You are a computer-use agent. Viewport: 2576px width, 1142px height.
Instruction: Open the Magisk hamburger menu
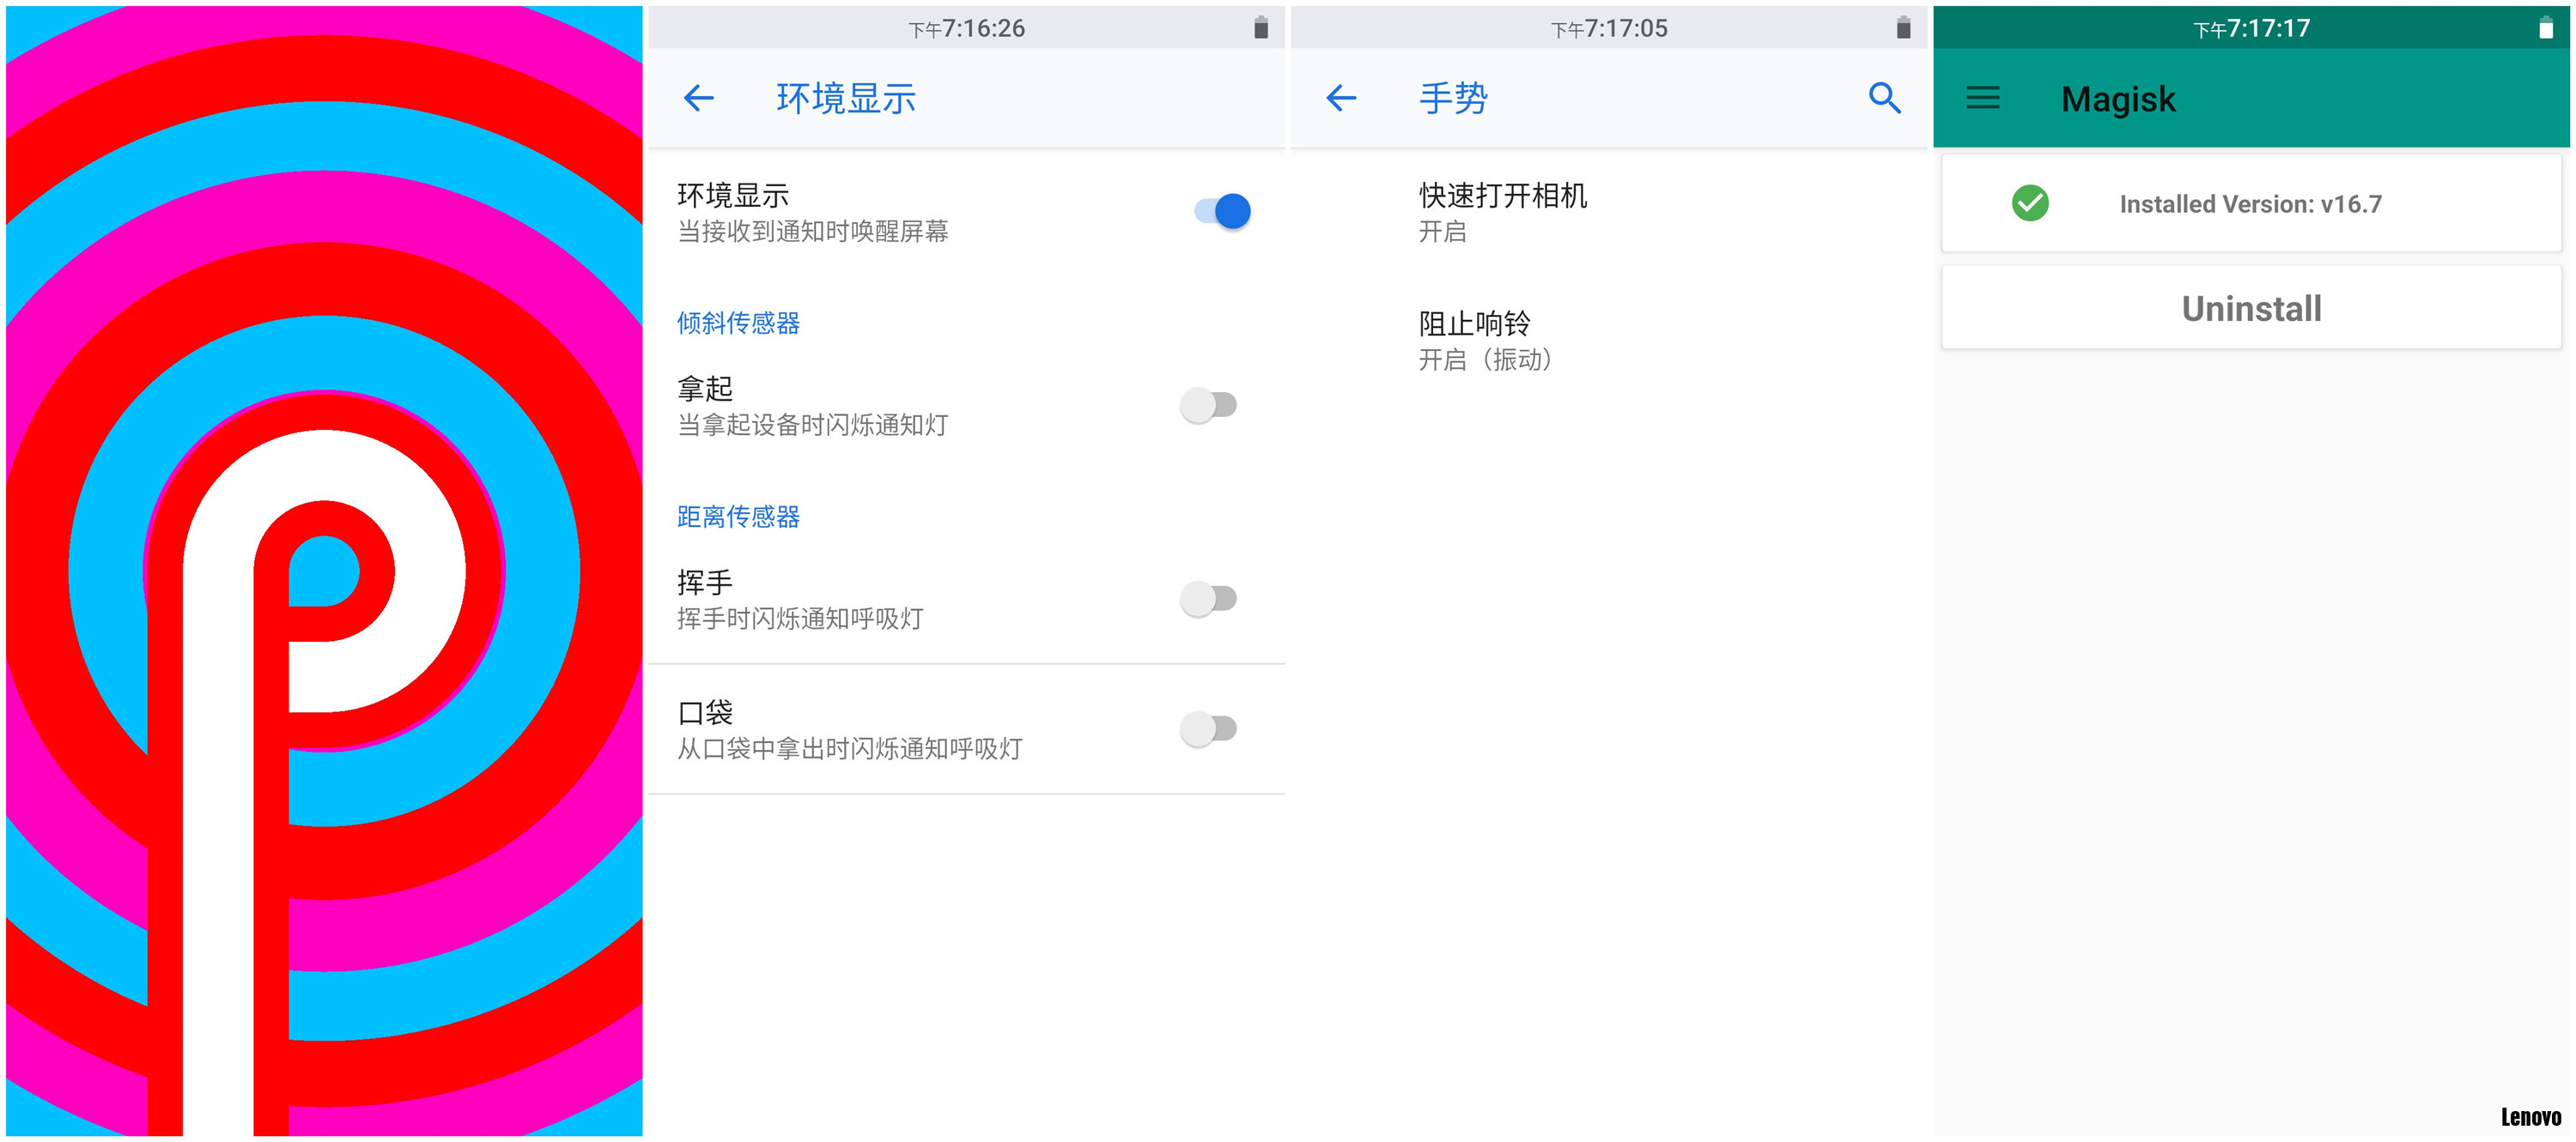[x=1983, y=98]
